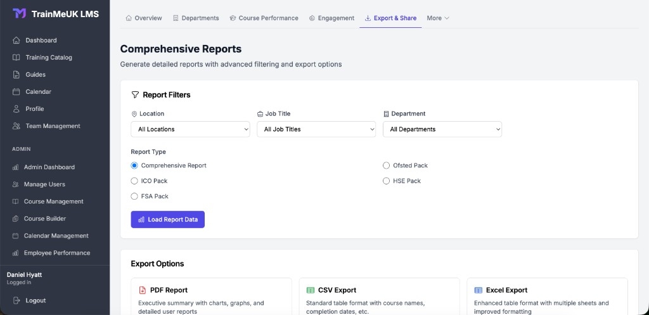The image size is (649, 315).
Task: Click the Admin Dashboard chart icon
Action: (x=15, y=167)
